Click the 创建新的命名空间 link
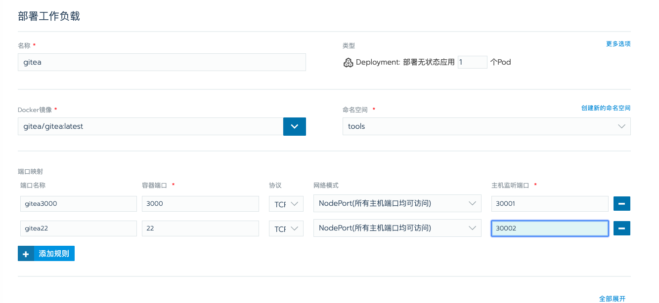Image resolution: width=659 pixels, height=303 pixels. 606,108
